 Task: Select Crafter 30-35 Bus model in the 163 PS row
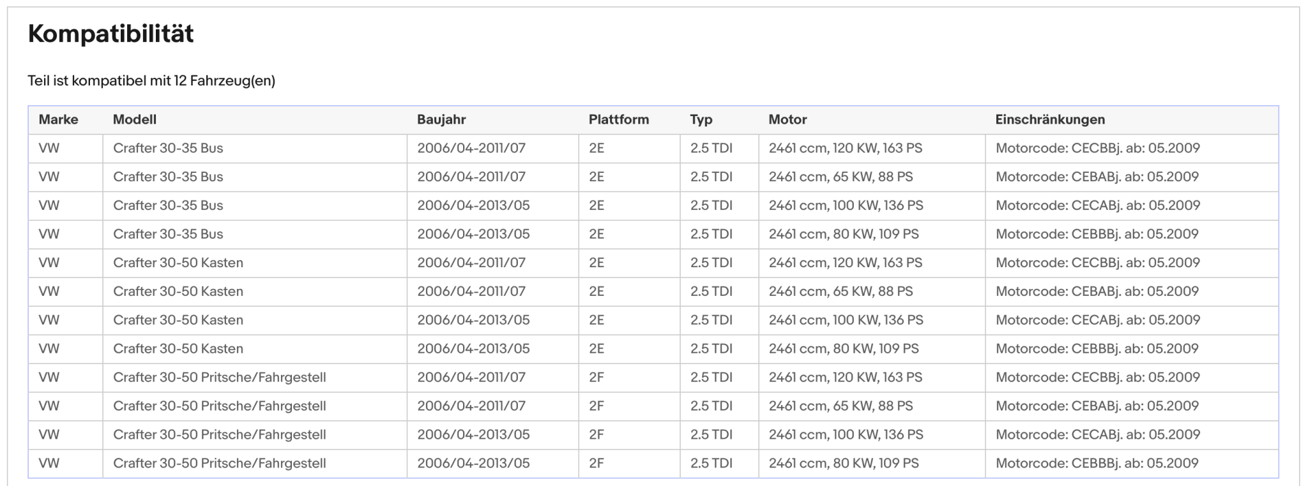point(168,148)
